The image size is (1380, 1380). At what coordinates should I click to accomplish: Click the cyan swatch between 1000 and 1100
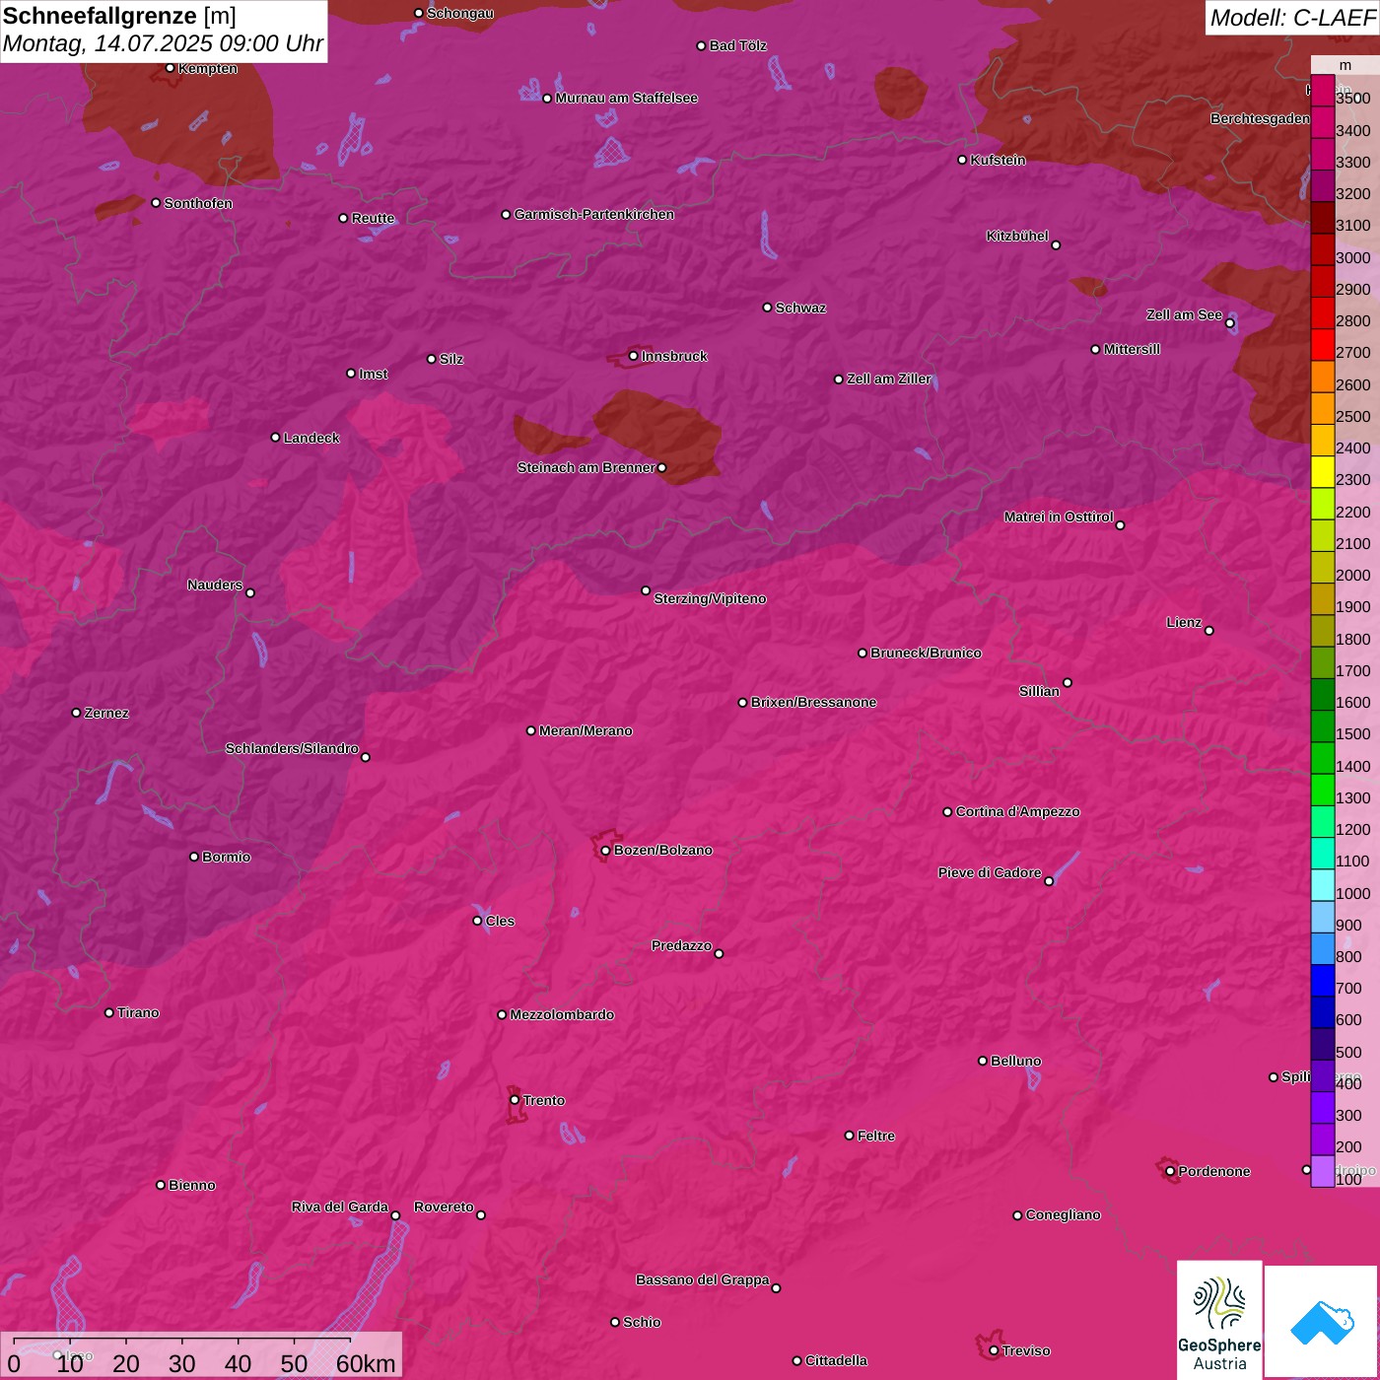(1322, 885)
